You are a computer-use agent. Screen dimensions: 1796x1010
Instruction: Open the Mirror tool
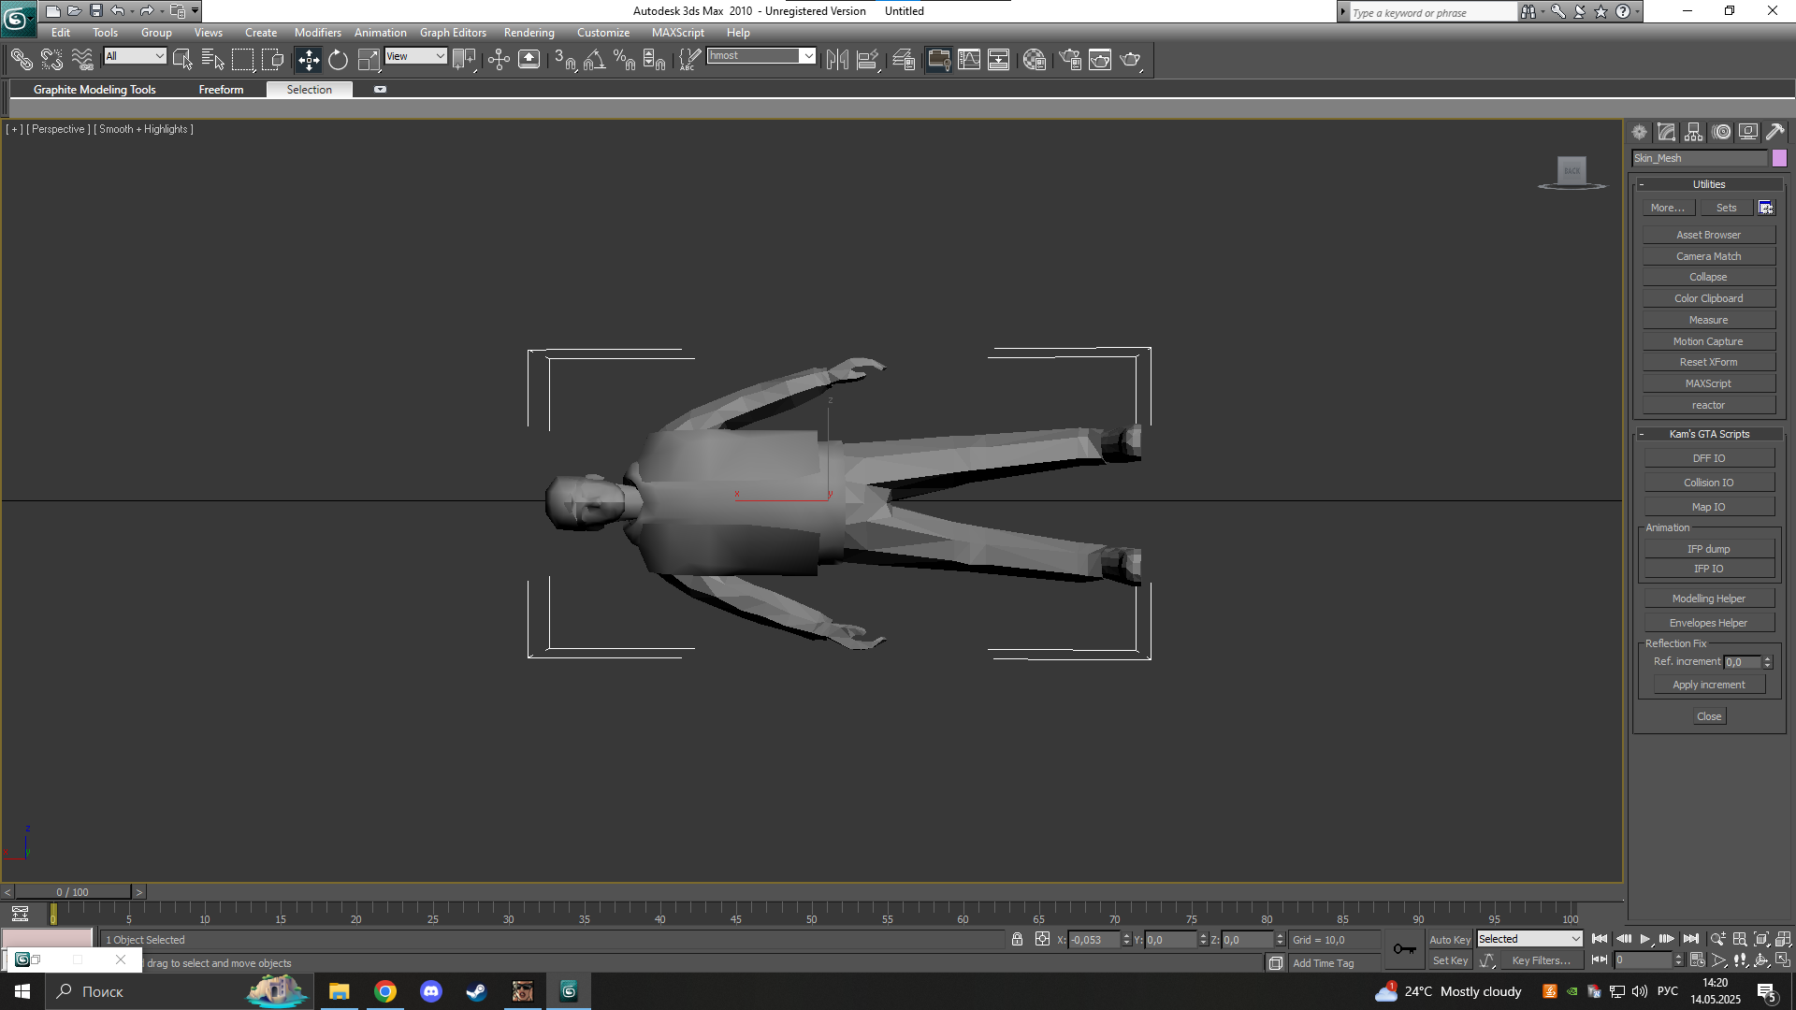[837, 60]
